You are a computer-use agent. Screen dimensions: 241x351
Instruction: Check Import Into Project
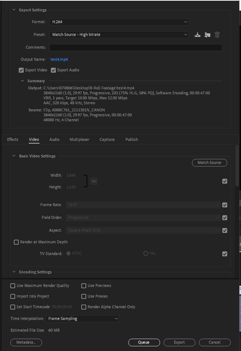pyautogui.click(x=13, y=296)
